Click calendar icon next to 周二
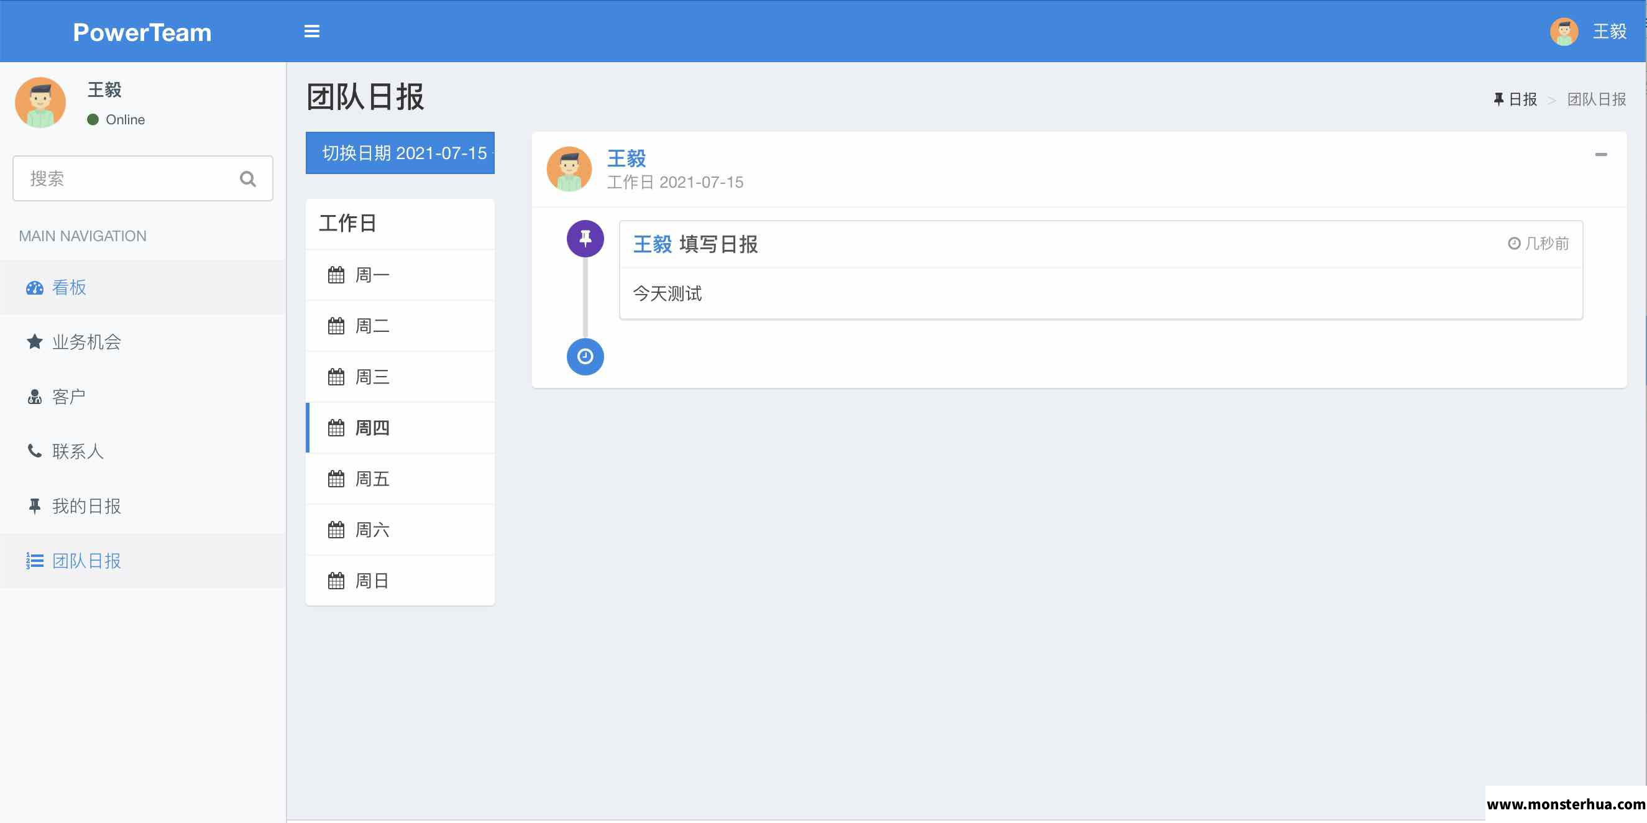This screenshot has height=823, width=1647. (336, 326)
